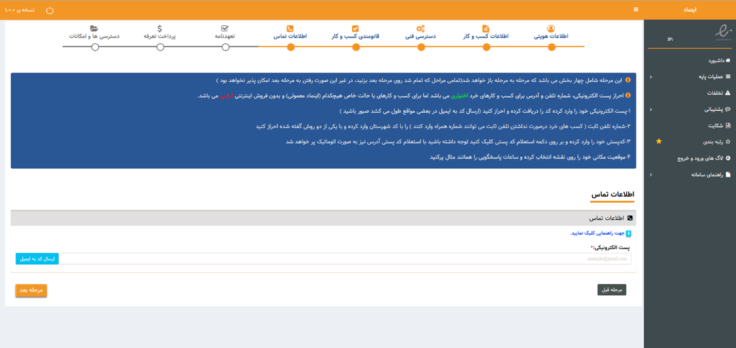Click the پرداخت تعرفه dollar icon
Image resolution: width=736 pixels, height=348 pixels.
pyautogui.click(x=160, y=28)
